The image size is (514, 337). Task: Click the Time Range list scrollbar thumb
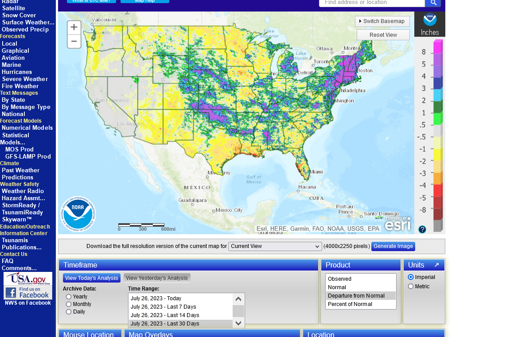[x=238, y=311]
